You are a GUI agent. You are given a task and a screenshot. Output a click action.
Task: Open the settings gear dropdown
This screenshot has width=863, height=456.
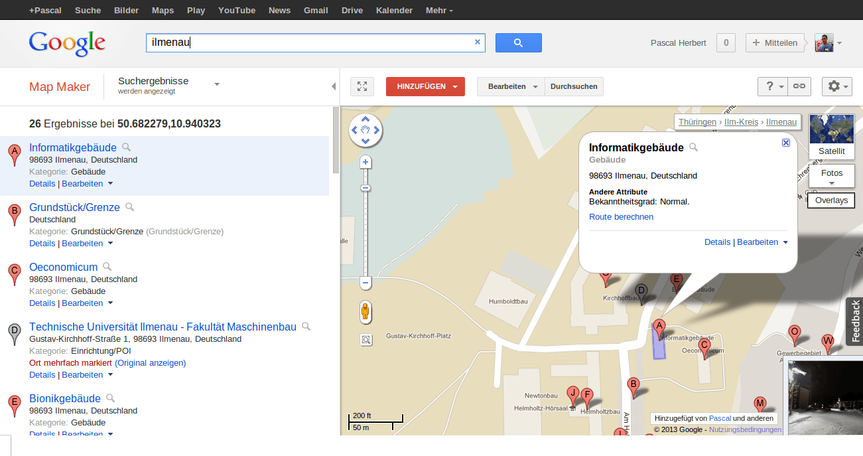coord(836,86)
